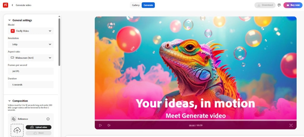The height and width of the screenshot is (137, 304).
Task: Open the Firefly Video model dropdown
Action: (31, 31)
